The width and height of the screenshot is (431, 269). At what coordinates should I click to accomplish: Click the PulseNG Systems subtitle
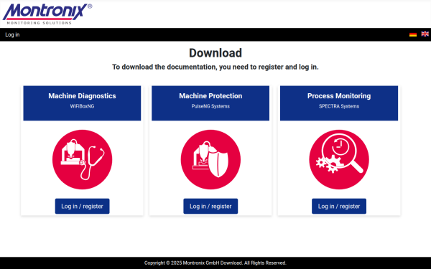pos(210,106)
